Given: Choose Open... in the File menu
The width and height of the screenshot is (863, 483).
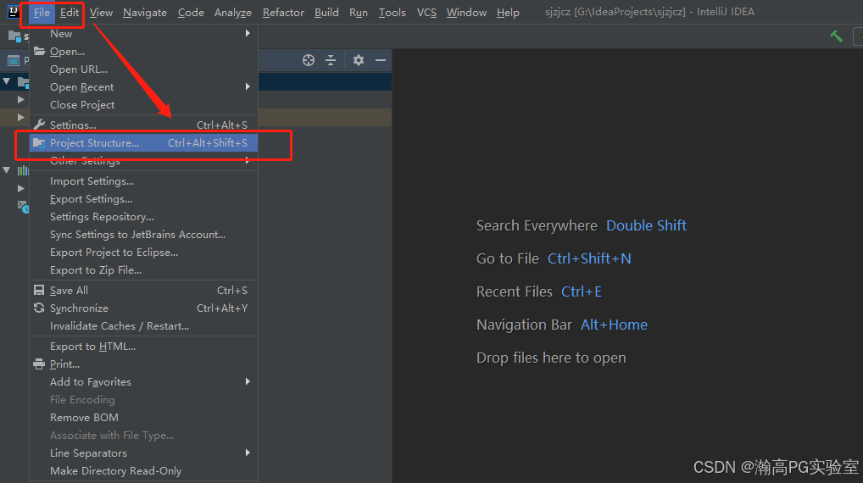Looking at the screenshot, I should point(143,51).
